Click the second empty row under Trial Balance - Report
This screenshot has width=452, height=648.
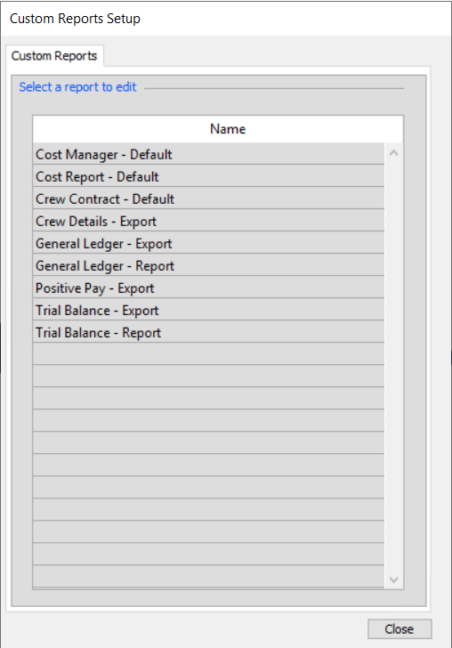tap(208, 377)
